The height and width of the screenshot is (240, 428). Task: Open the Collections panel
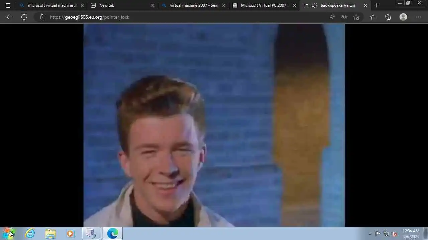388,17
